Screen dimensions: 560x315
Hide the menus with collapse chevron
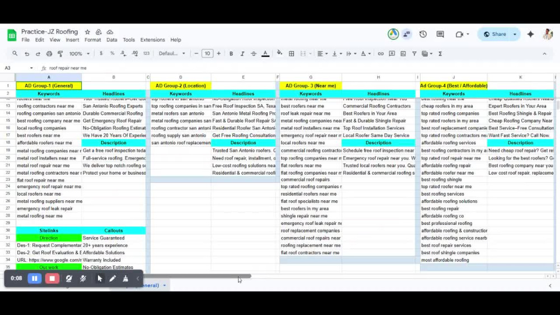(x=544, y=54)
